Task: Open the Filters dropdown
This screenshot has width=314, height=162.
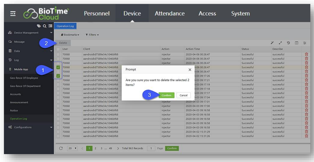Action: tap(92, 35)
